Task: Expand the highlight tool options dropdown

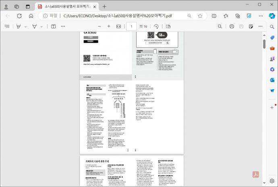Action: pyautogui.click(x=25, y=27)
